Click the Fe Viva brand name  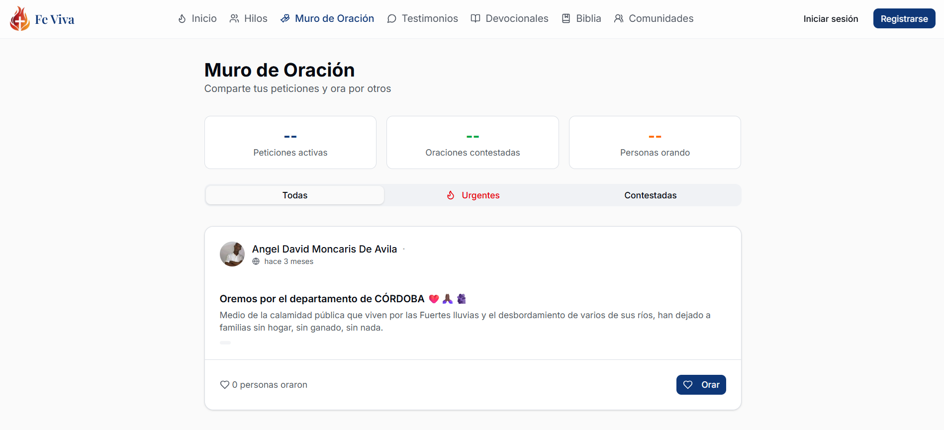click(x=55, y=19)
